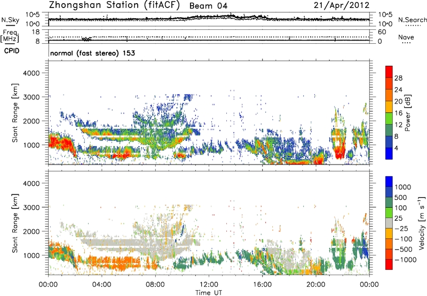
Task: Click the blue bottom of power colorbar
Action: [x=389, y=153]
